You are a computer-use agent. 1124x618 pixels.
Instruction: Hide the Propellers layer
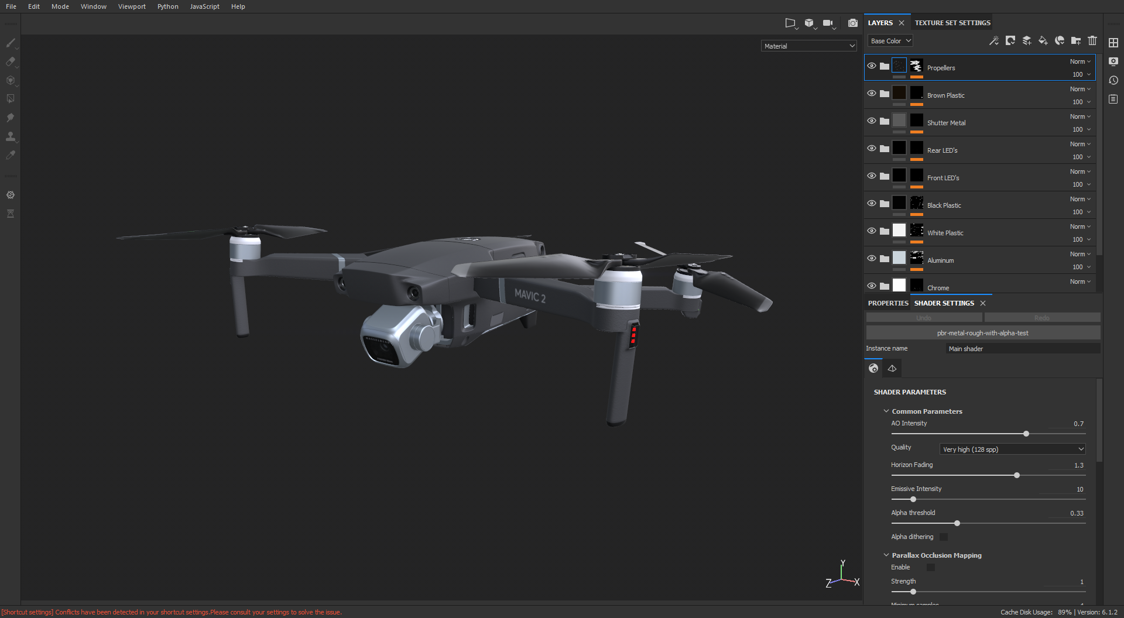(872, 66)
